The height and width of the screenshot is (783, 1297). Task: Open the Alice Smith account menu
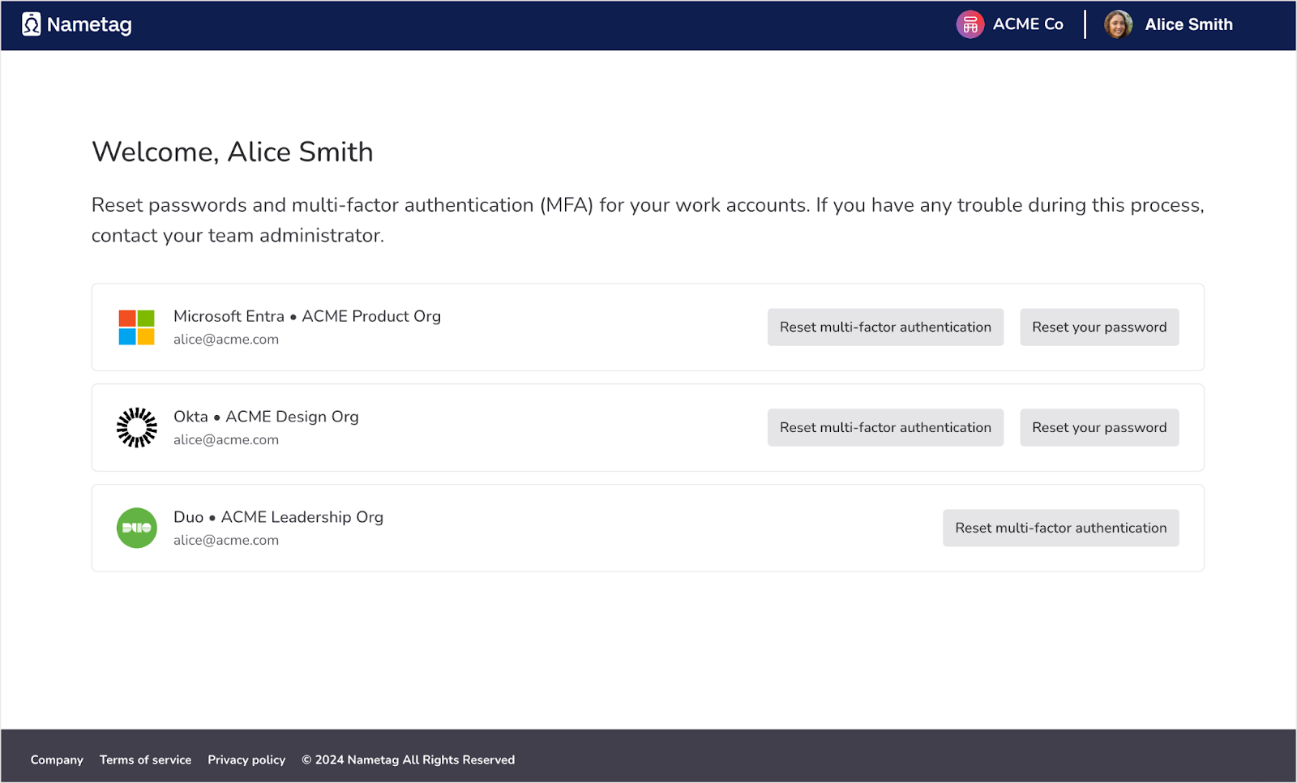tap(1188, 24)
